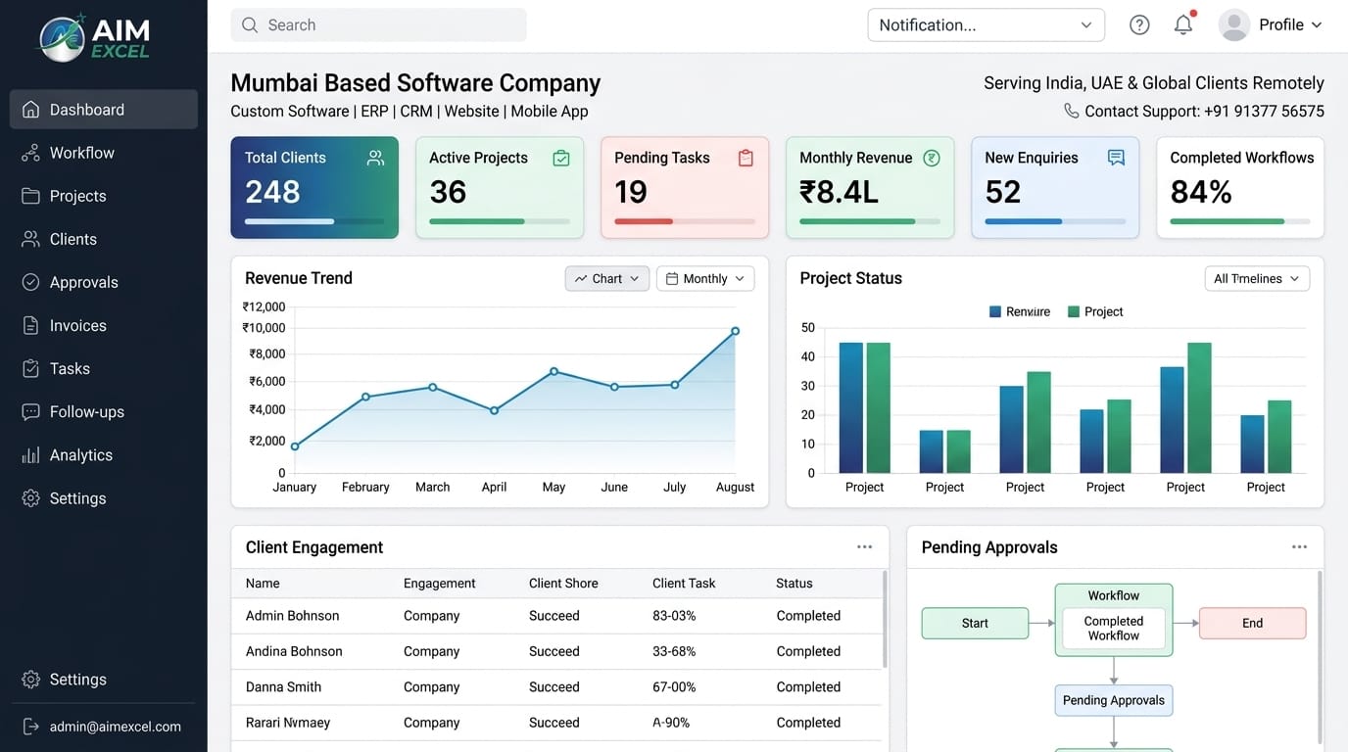Click the Search input field
Screen dimensions: 1348x752
[x=378, y=24]
